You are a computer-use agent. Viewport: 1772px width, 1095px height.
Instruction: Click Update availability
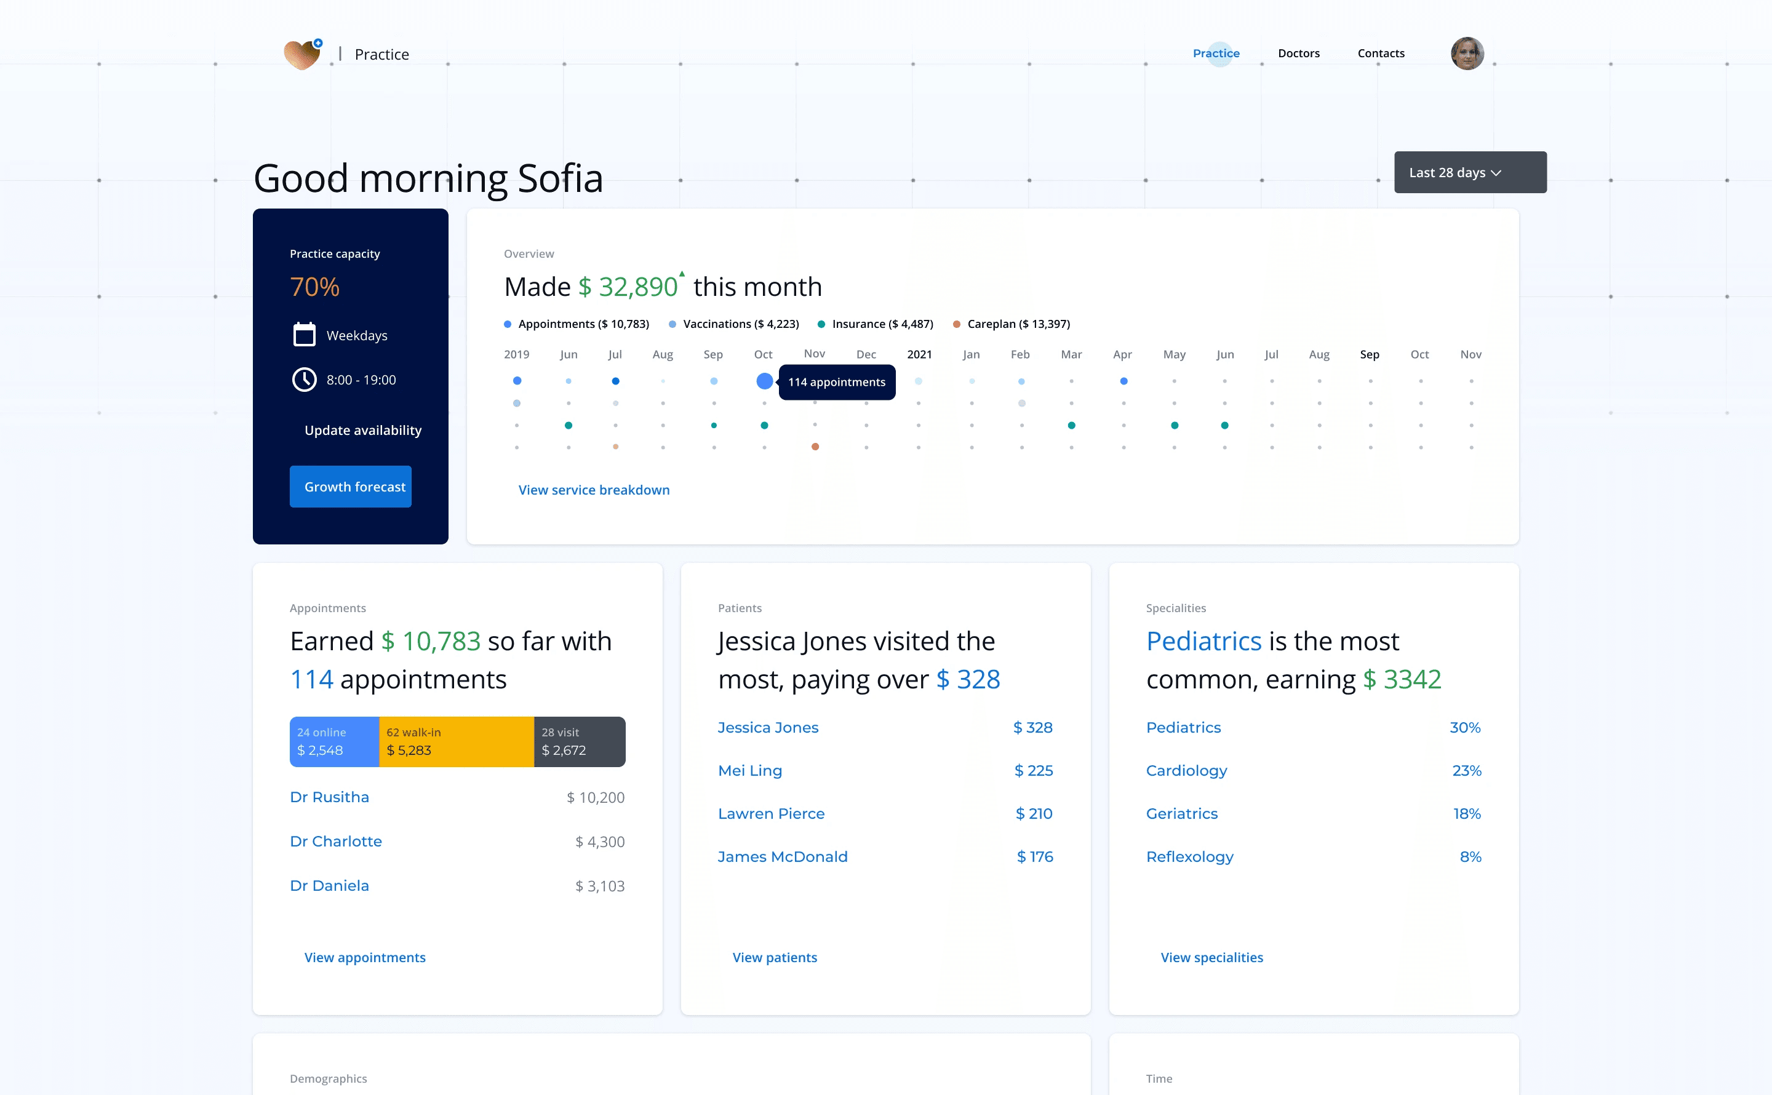tap(363, 430)
